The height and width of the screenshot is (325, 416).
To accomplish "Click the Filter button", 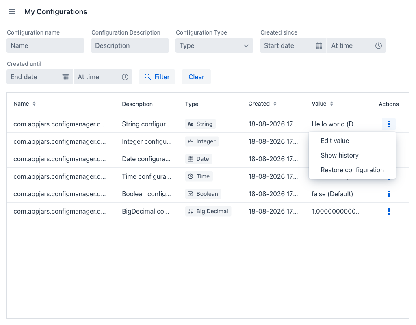I will (x=157, y=77).
